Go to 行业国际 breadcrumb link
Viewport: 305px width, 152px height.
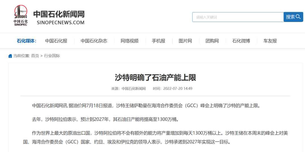click(52, 56)
